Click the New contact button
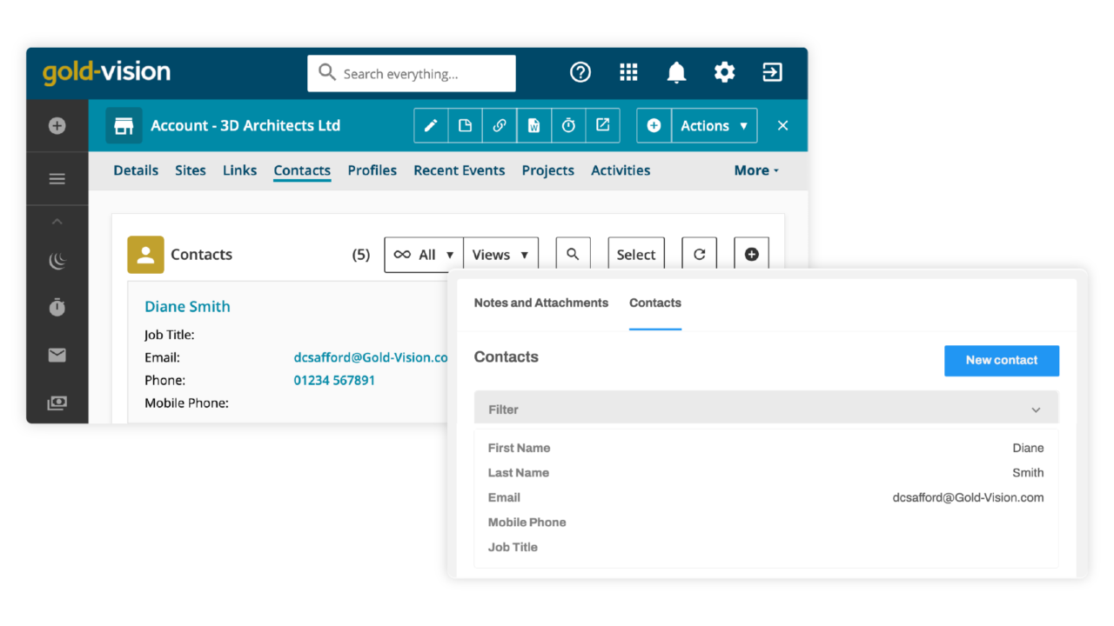The height and width of the screenshot is (626, 1114). tap(1002, 360)
